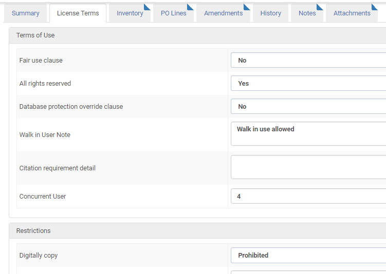The image size is (386, 274).
Task: Go to the Inventory tab label
Action: point(129,13)
